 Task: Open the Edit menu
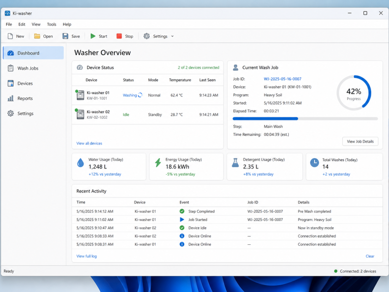22,24
